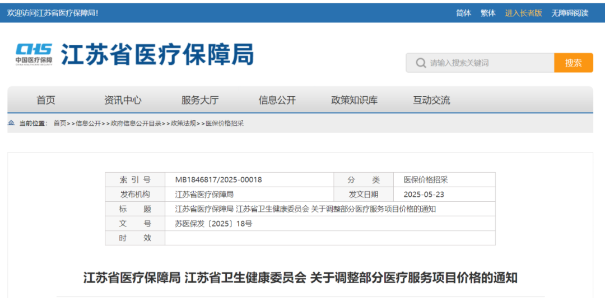
Task: Open the 政策知识库 navigation tab
Action: pyautogui.click(x=354, y=101)
